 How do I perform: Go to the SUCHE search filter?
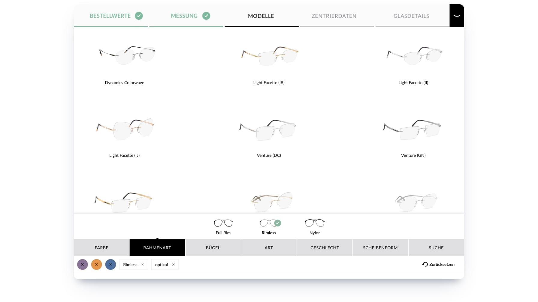click(x=436, y=248)
